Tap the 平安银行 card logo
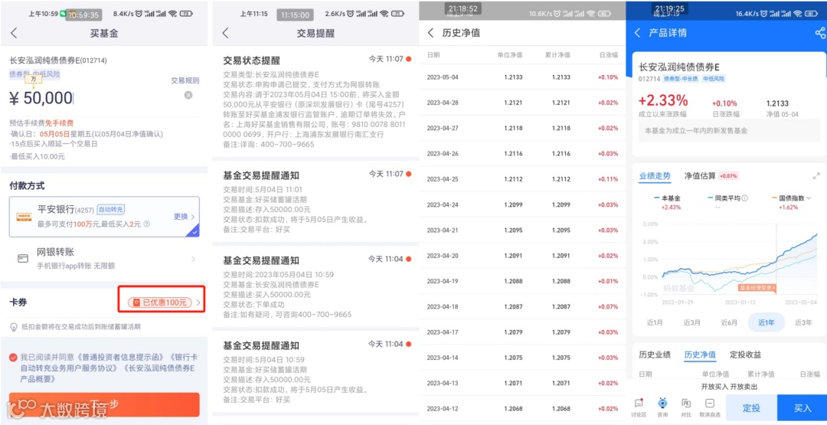Viewport: 827px width, 425px height. click(24, 217)
